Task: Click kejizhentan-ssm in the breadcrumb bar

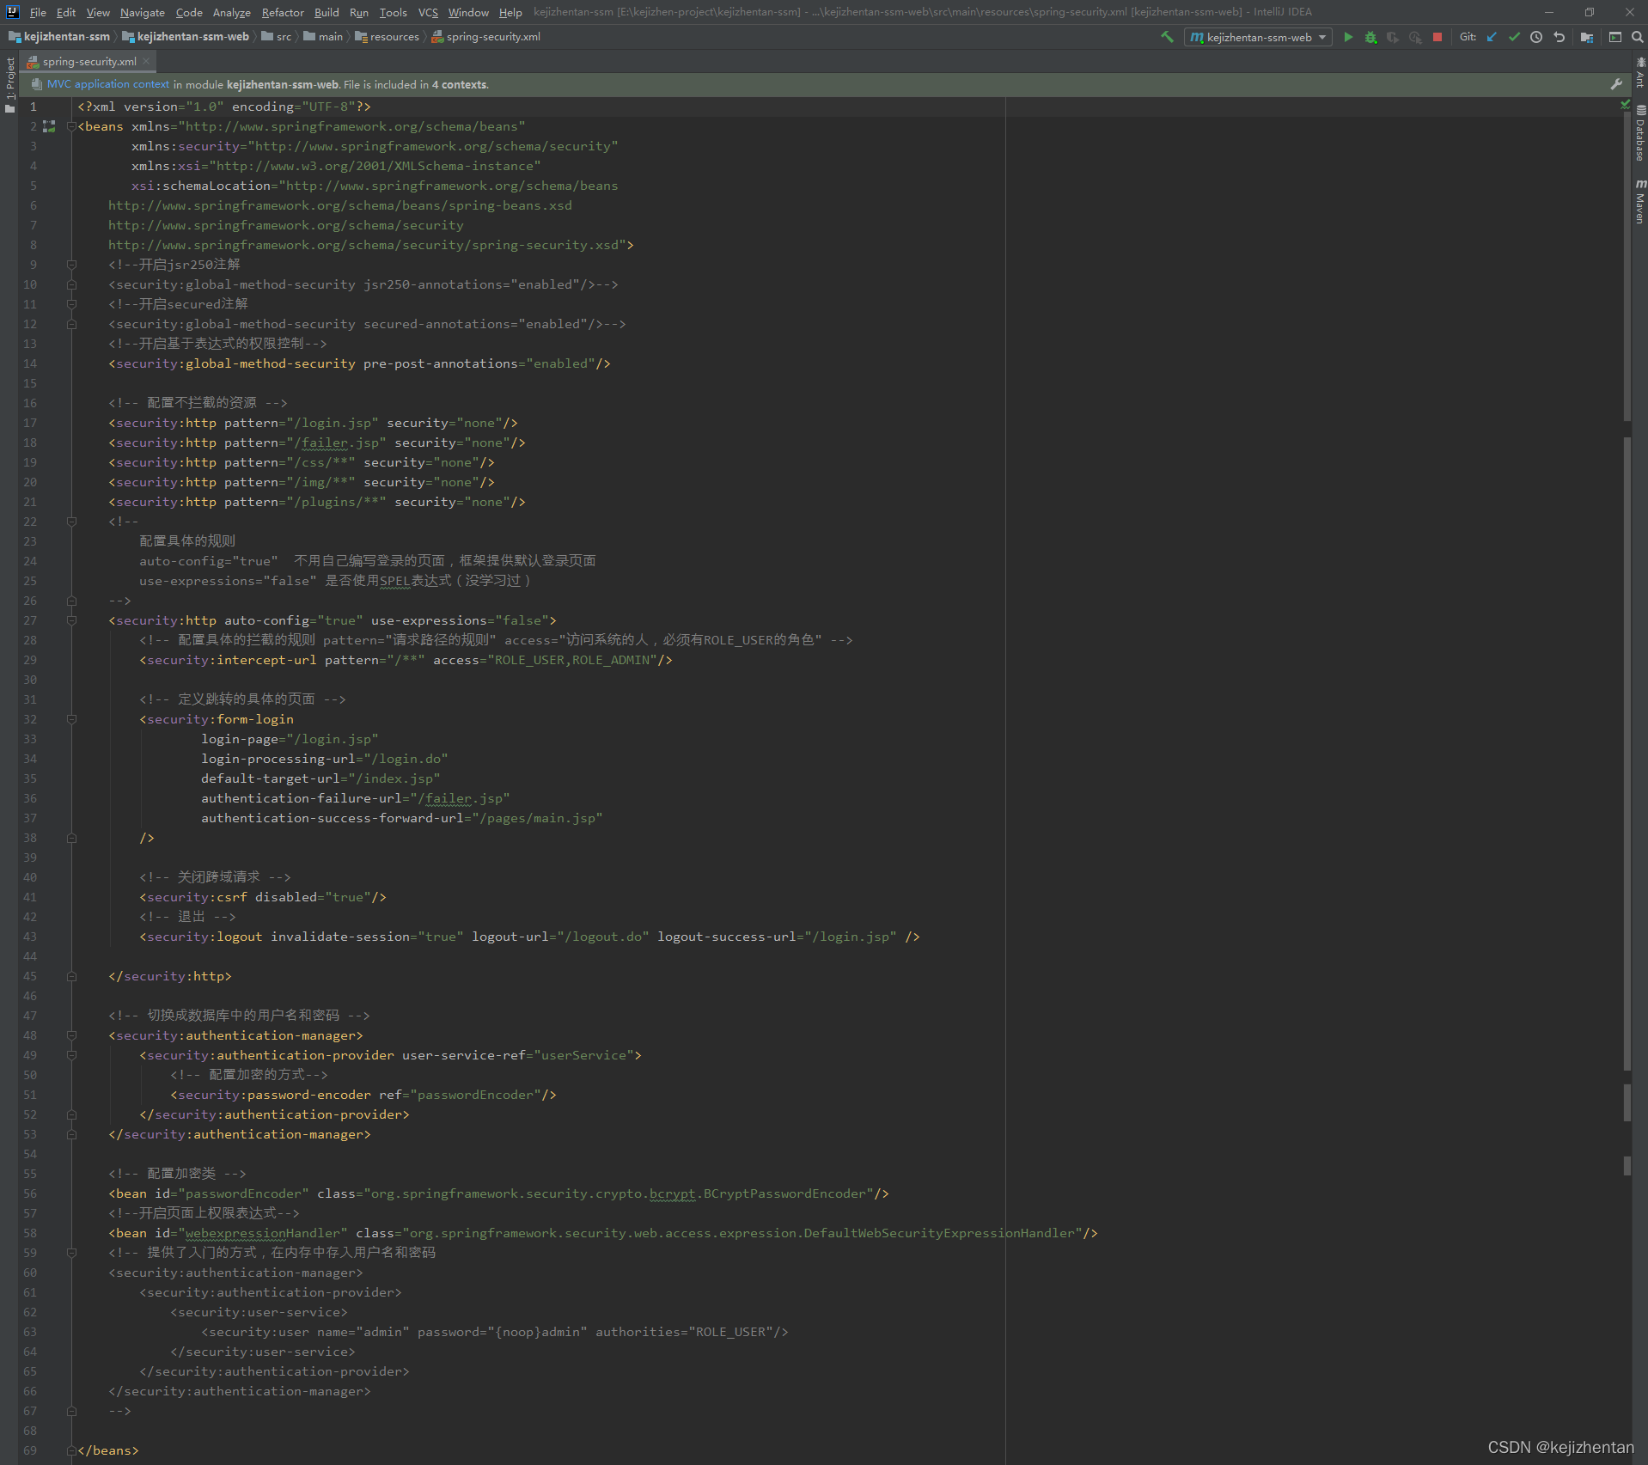Action: click(59, 37)
